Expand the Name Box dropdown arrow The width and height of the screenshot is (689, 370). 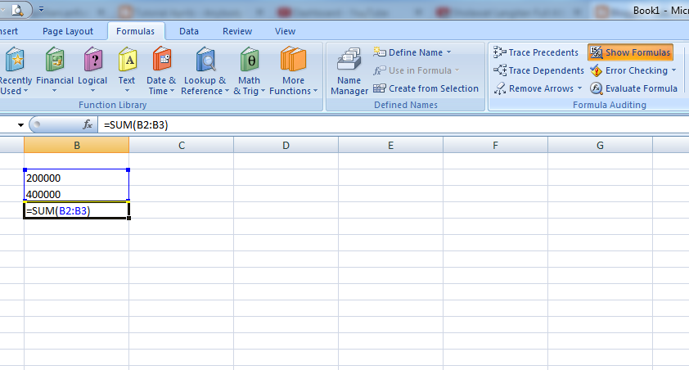tap(20, 125)
